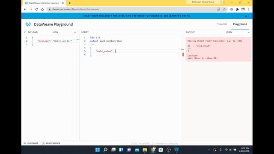
Task: Open the OBS Studio taskbar icon
Action: pyautogui.click(x=169, y=150)
